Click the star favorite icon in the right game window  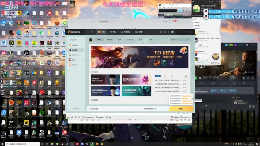coord(253,78)
